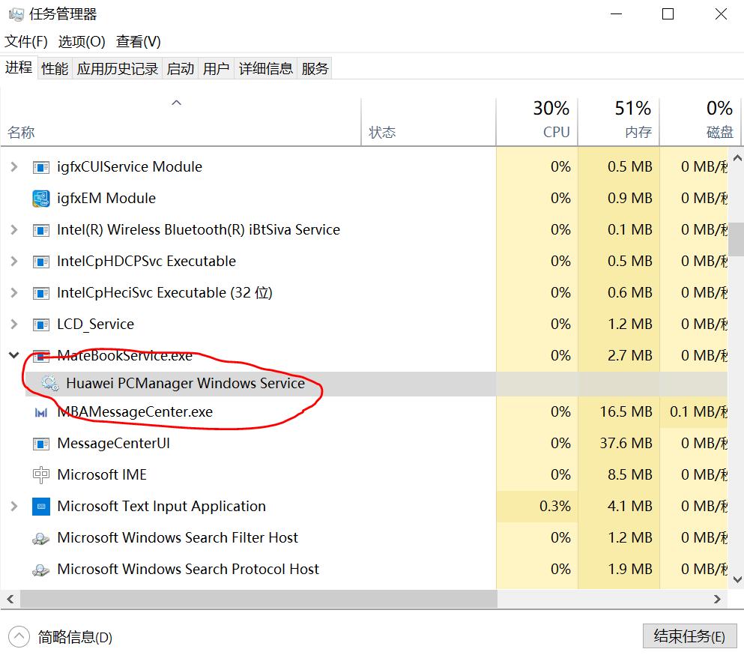Click the horizontal scrollbar thumb
The height and width of the screenshot is (658, 744).
coord(258,599)
